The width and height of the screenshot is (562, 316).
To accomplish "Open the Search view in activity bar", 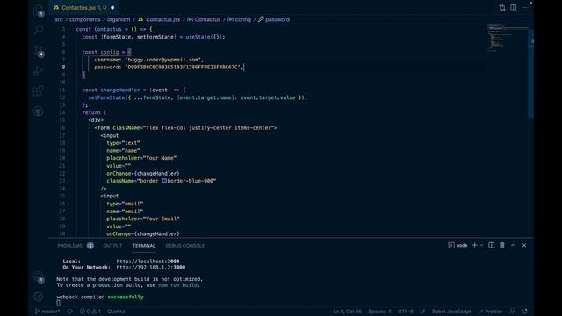I will click(39, 30).
